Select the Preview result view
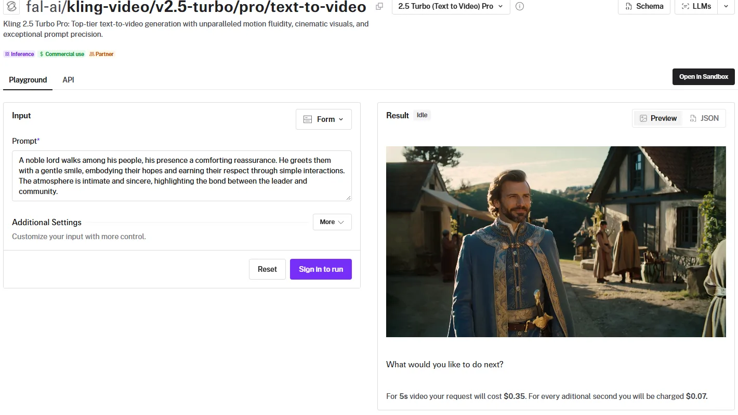 (x=658, y=118)
